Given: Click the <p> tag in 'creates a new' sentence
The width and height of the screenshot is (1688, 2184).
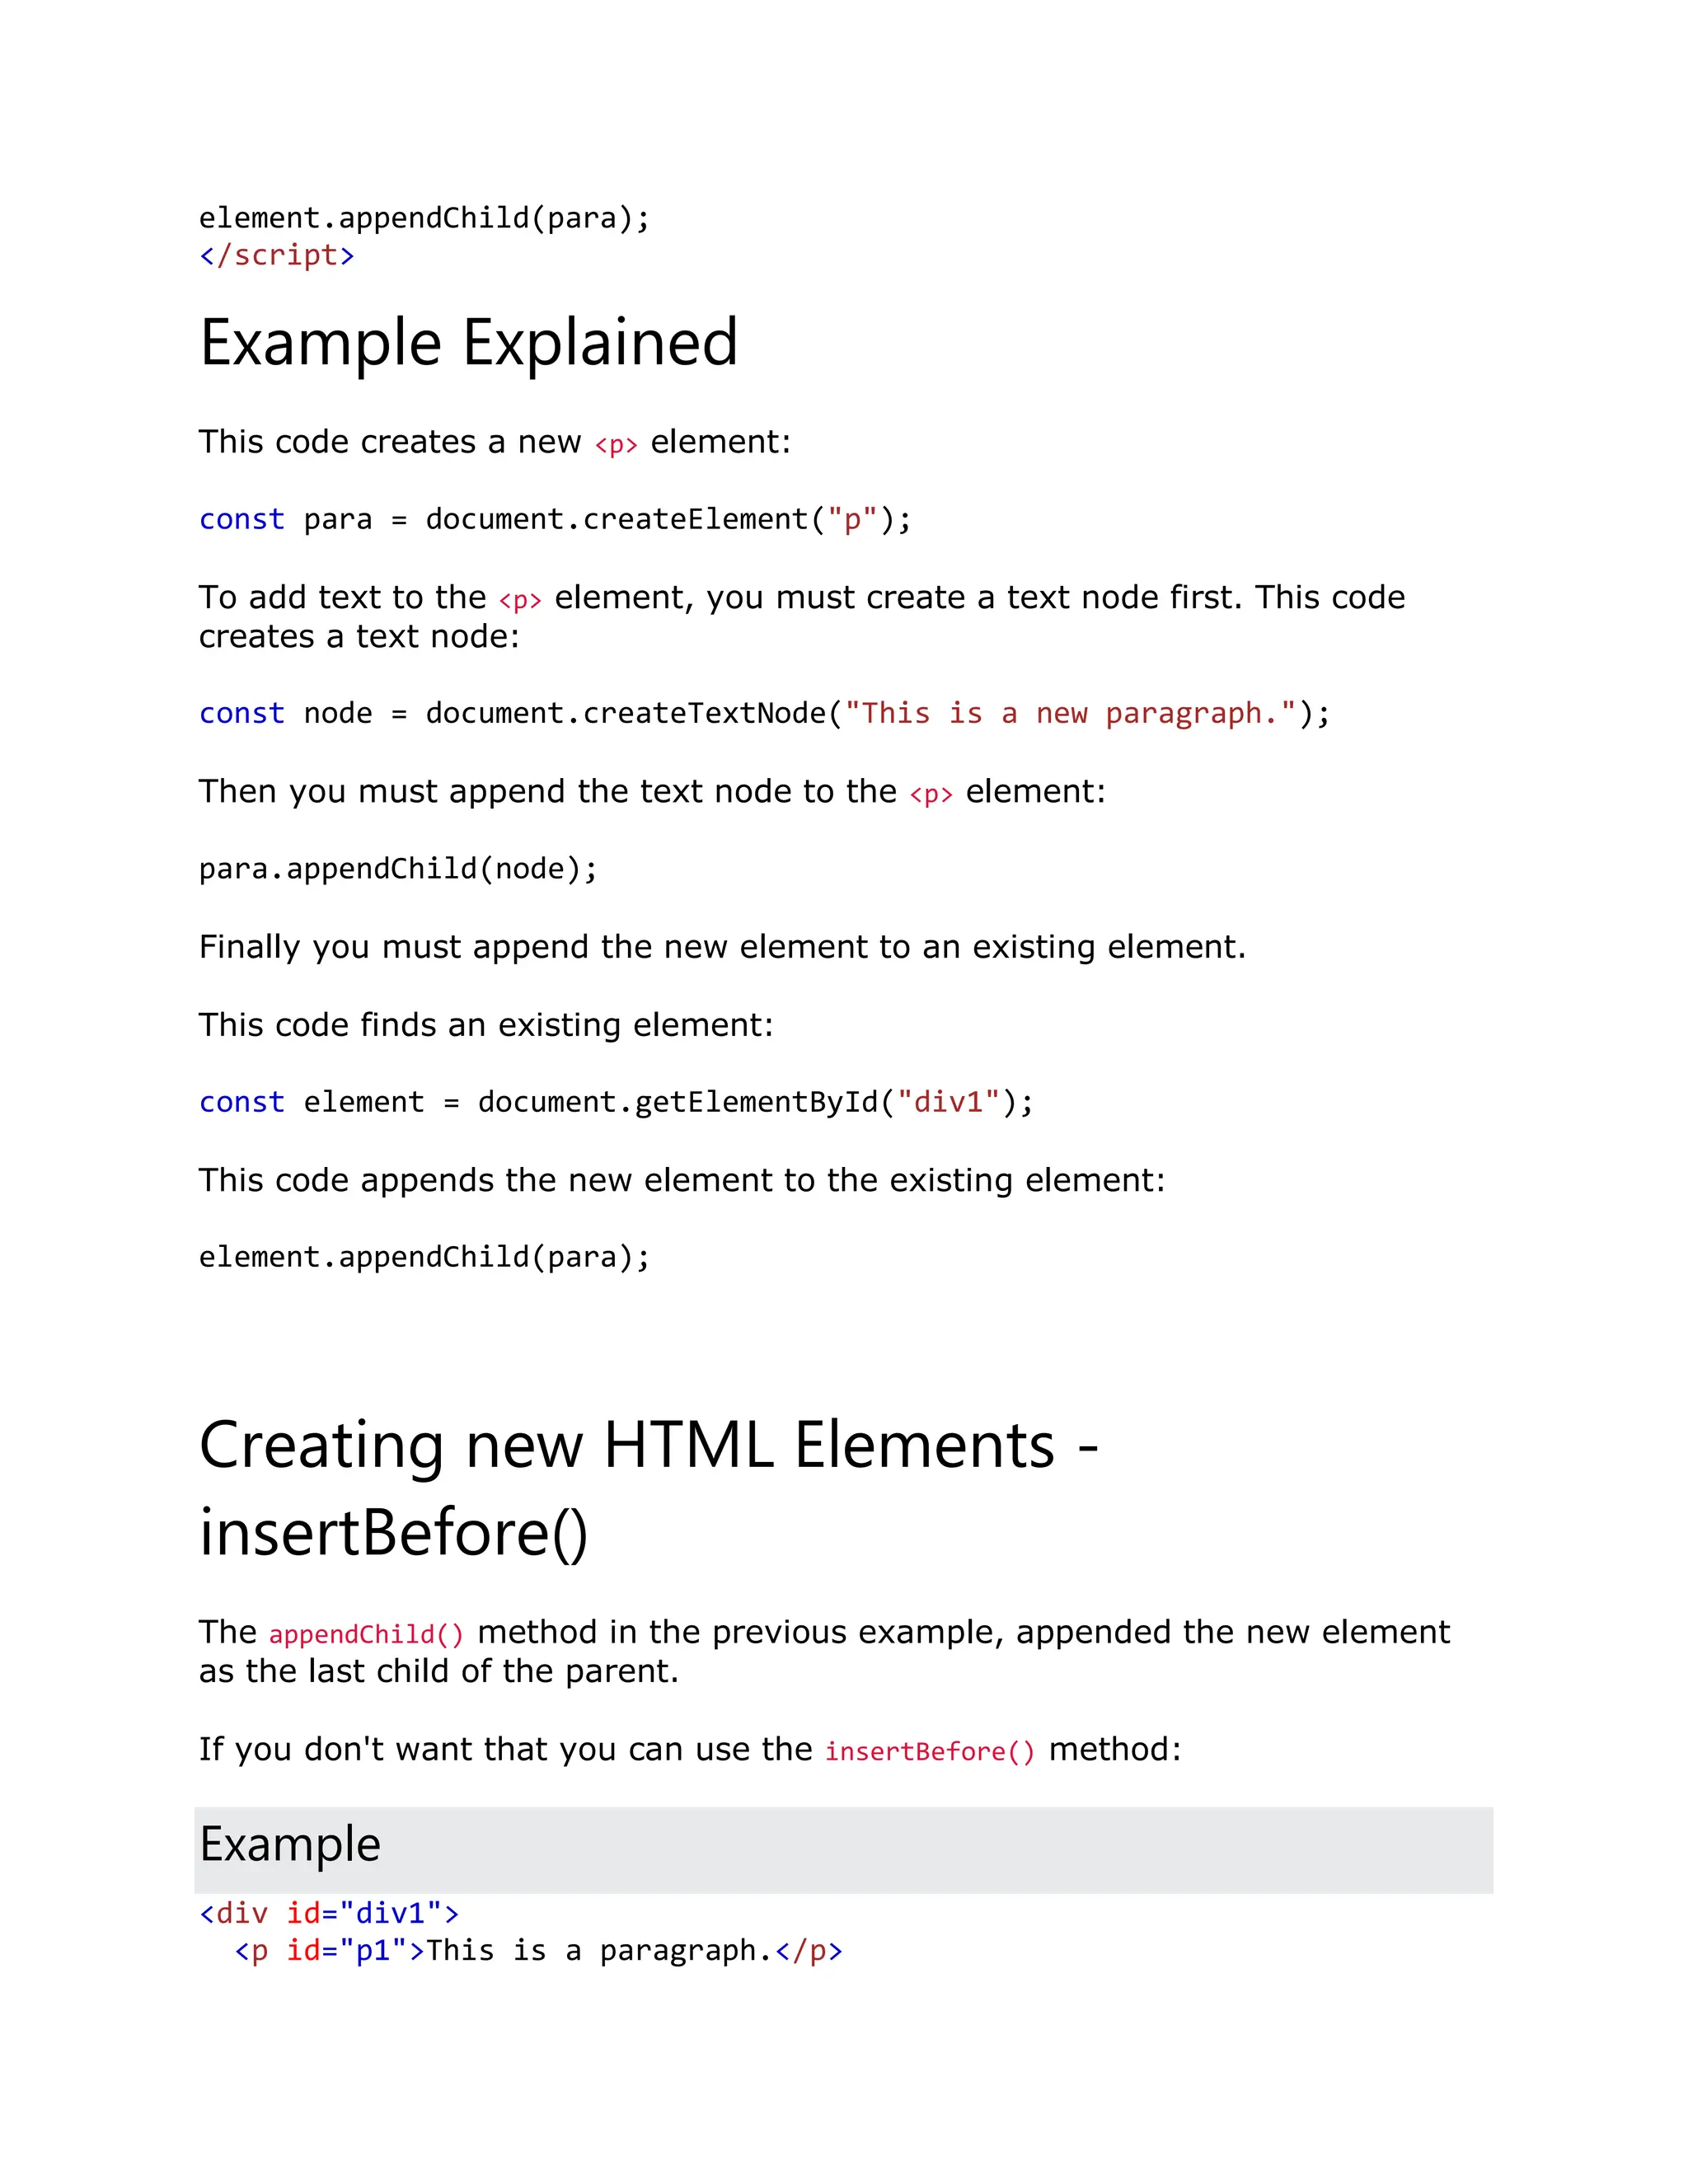Looking at the screenshot, I should coord(616,445).
